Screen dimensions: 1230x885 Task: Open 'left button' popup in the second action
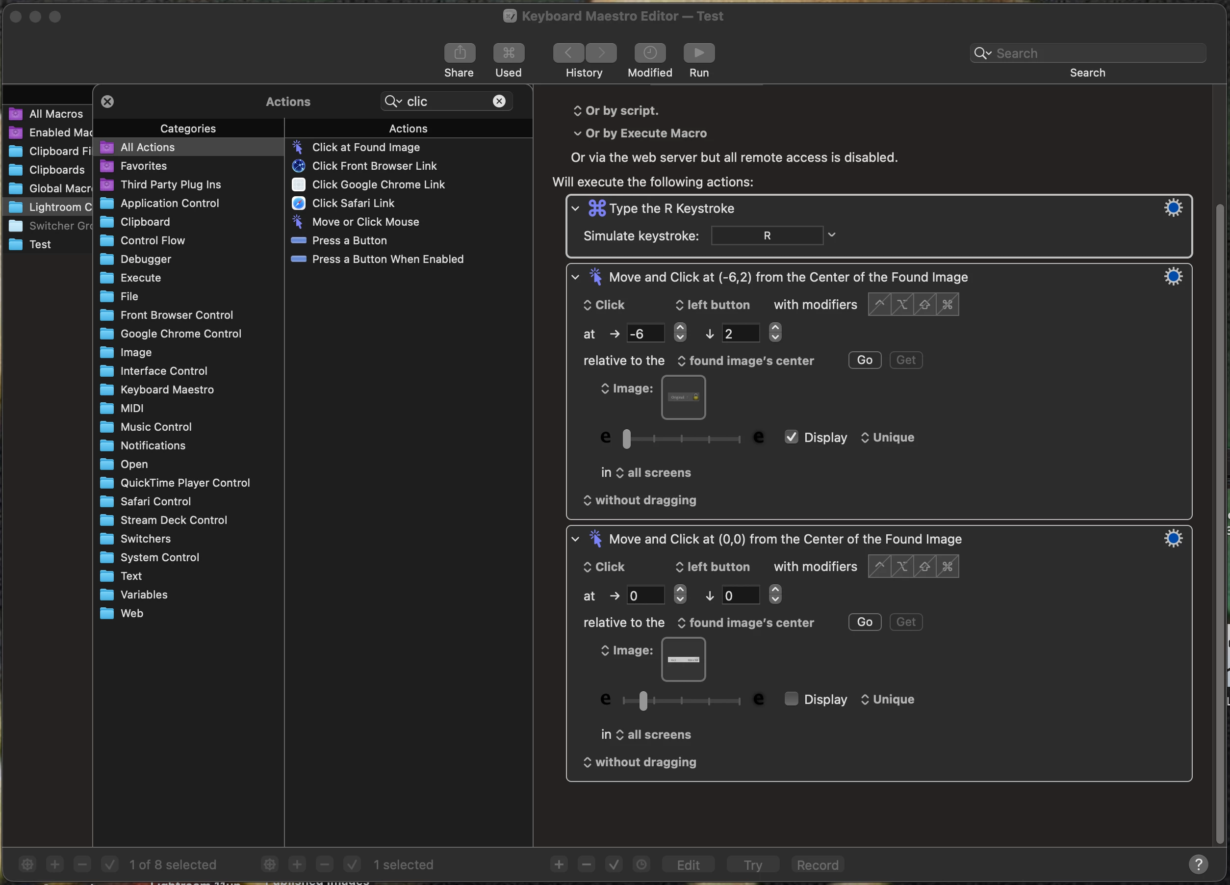click(712, 567)
